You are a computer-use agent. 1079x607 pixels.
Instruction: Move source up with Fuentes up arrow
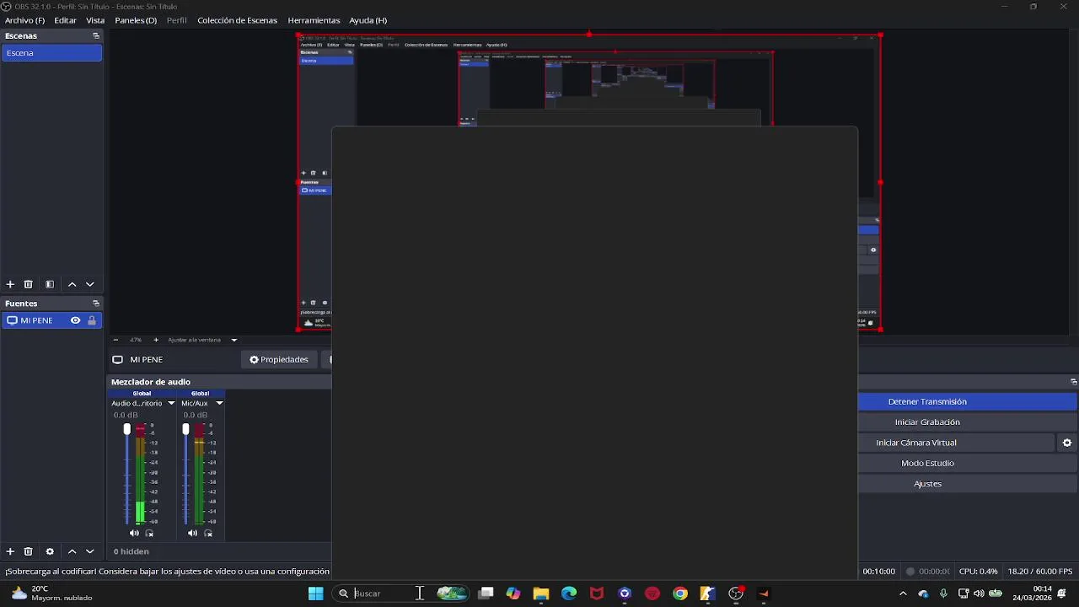coord(72,551)
